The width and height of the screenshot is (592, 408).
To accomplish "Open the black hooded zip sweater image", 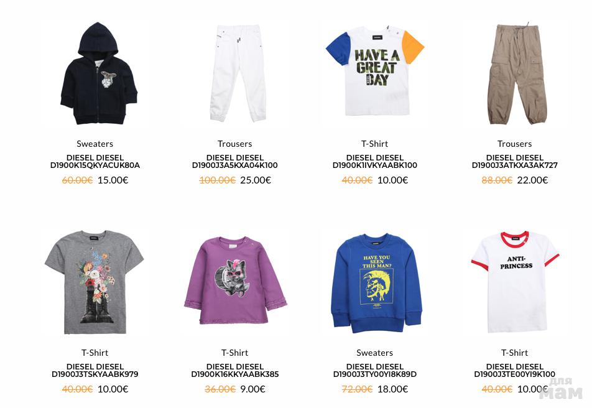I will pos(99,73).
